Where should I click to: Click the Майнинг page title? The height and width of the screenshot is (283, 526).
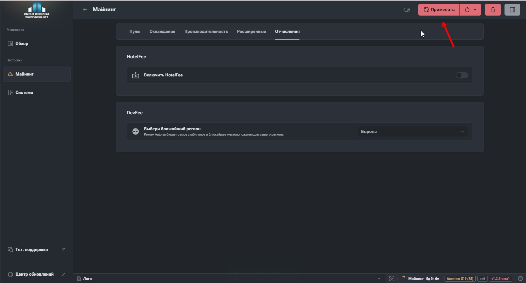(104, 10)
